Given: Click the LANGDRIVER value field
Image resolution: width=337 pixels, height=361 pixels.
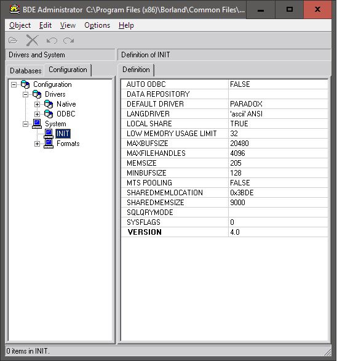Looking at the screenshot, I should click(x=279, y=114).
